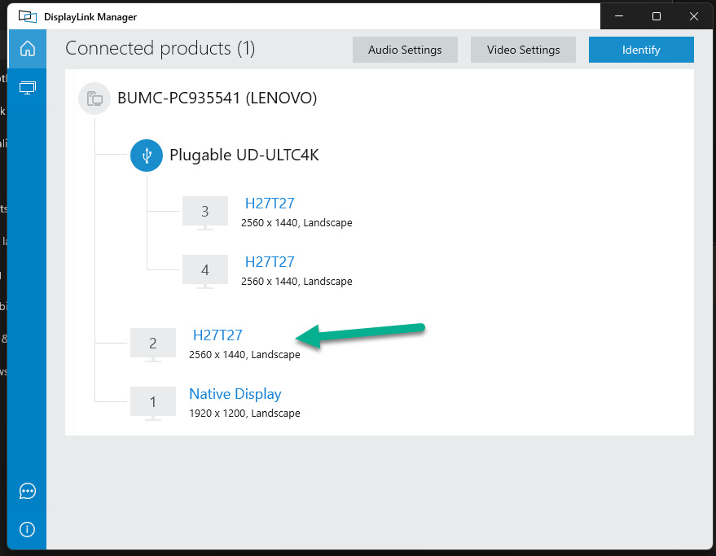Maximize the DisplayLink Manager window
The image size is (716, 556).
click(x=657, y=16)
